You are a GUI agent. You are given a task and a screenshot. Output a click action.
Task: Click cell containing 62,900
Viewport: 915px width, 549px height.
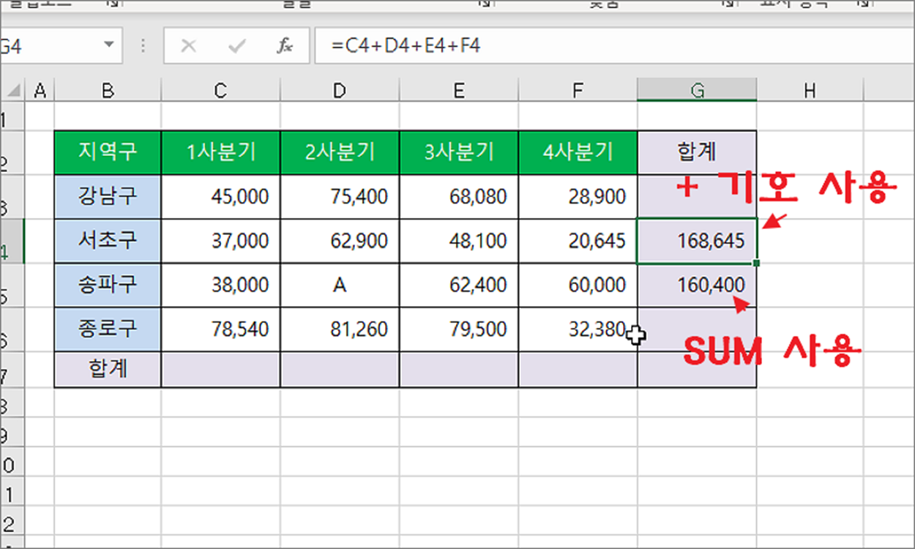[x=340, y=241]
